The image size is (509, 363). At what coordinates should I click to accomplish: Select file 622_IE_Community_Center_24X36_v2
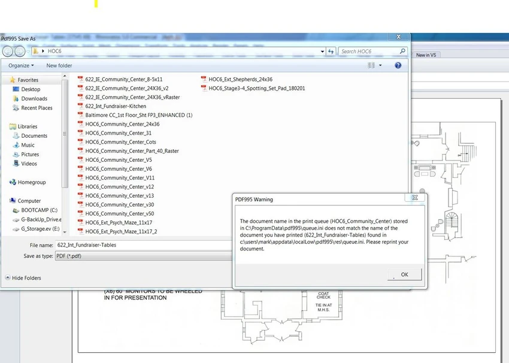point(126,88)
